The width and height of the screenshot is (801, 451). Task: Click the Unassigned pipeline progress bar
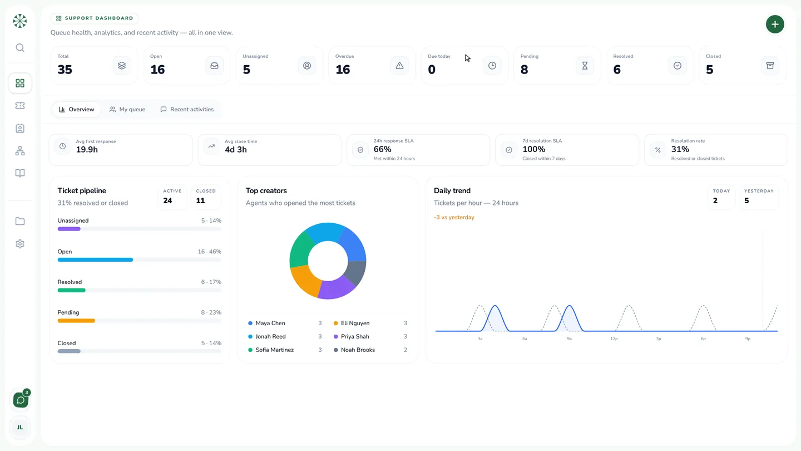point(140,229)
